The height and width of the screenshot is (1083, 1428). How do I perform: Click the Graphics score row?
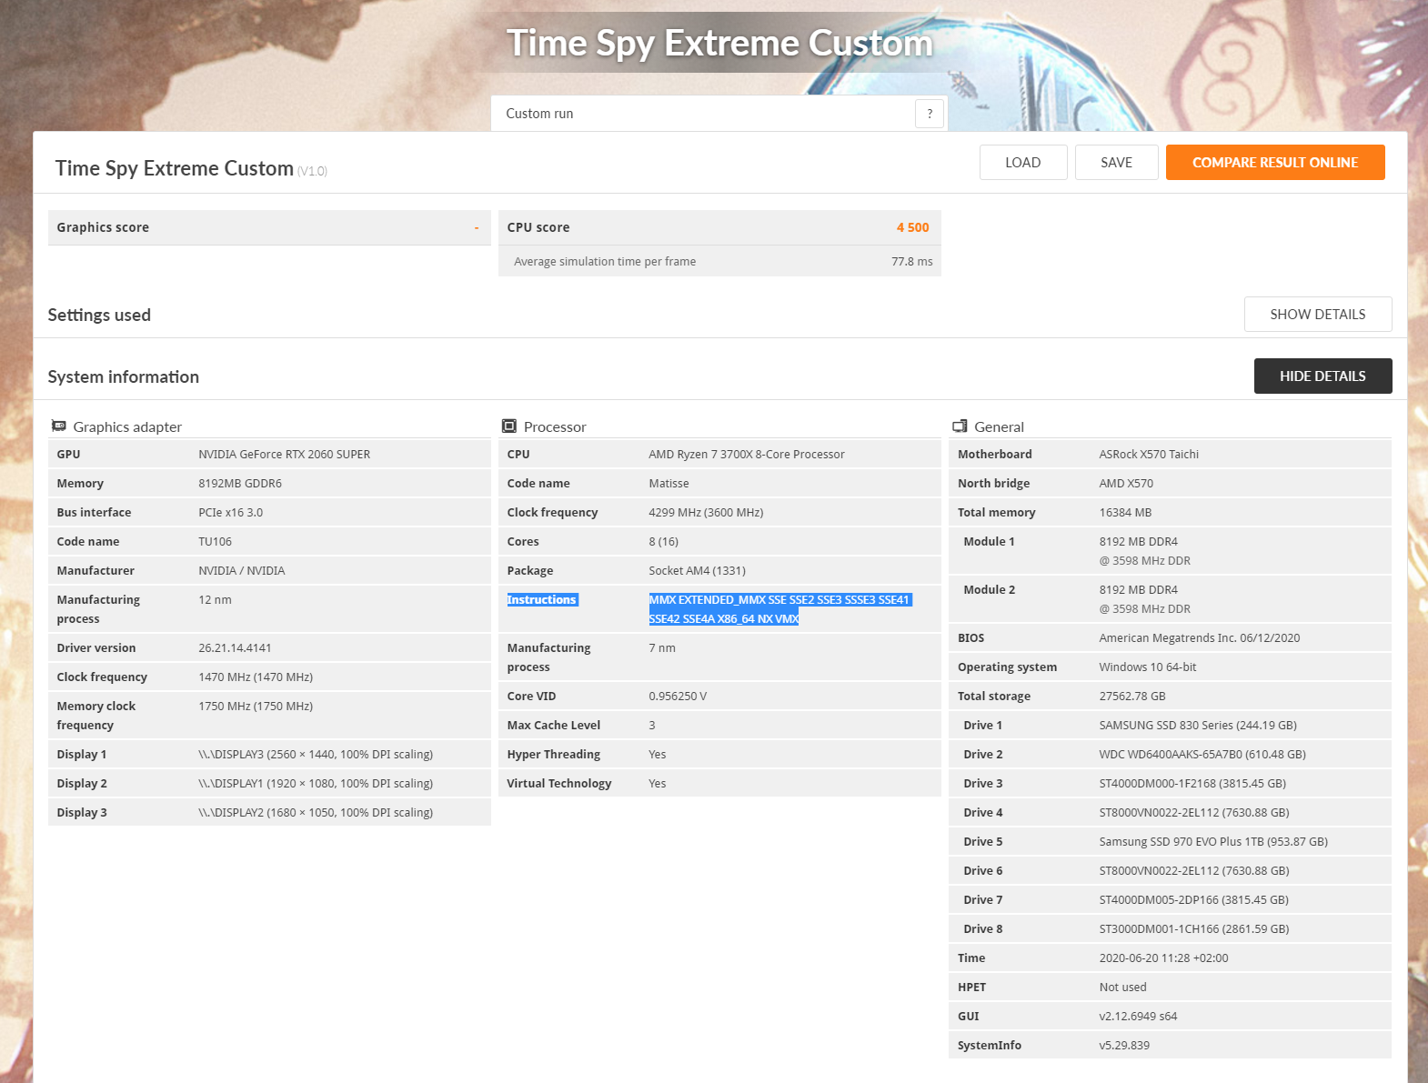point(269,227)
